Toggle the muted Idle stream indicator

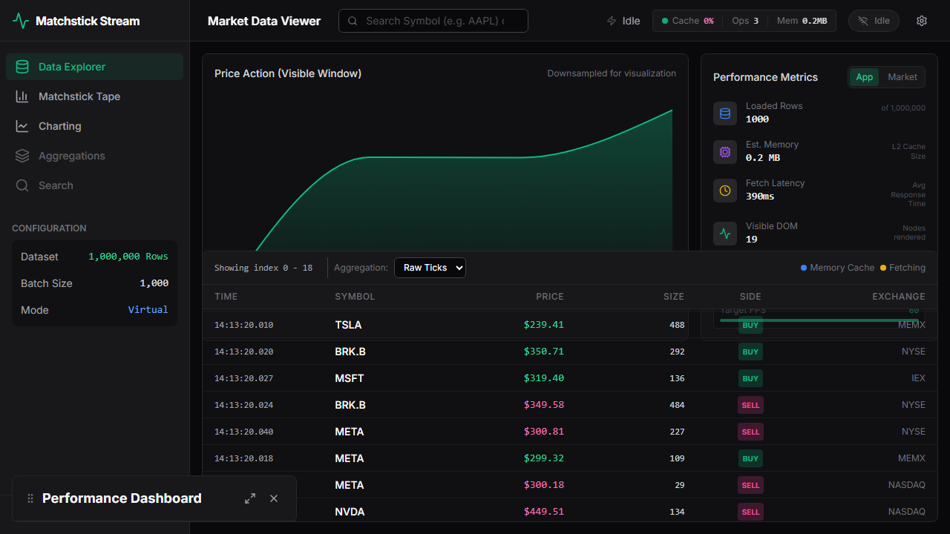874,20
